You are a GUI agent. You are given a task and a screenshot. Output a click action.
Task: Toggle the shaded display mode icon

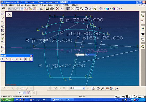point(114,9)
